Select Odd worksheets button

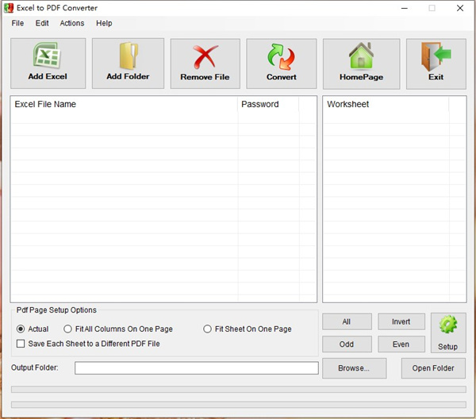pos(347,344)
